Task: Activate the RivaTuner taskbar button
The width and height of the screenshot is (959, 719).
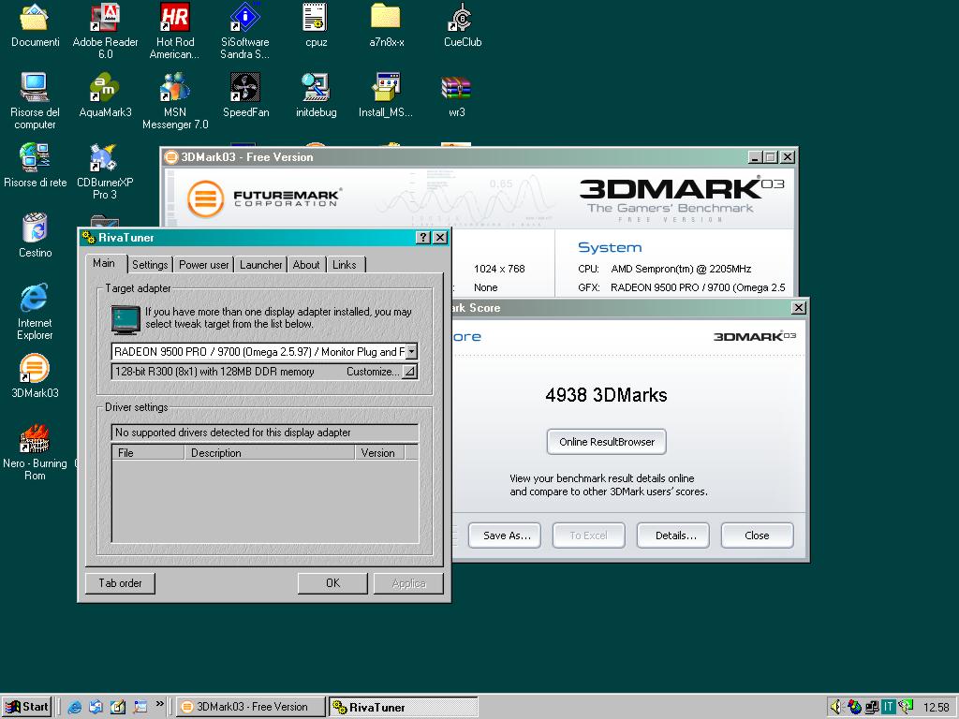Action: click(403, 707)
